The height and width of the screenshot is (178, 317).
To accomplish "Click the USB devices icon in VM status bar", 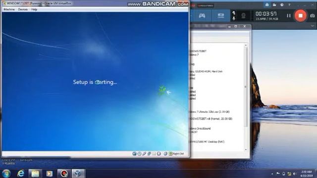I will [x=144, y=154].
